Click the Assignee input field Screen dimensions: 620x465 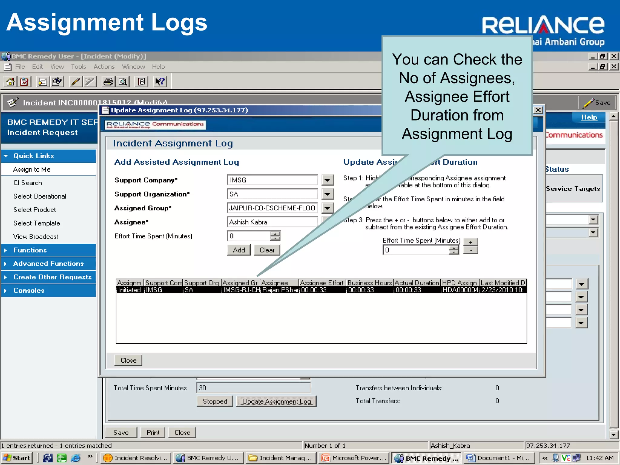tap(272, 222)
